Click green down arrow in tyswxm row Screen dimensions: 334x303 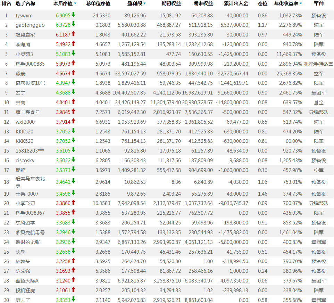click(74, 15)
